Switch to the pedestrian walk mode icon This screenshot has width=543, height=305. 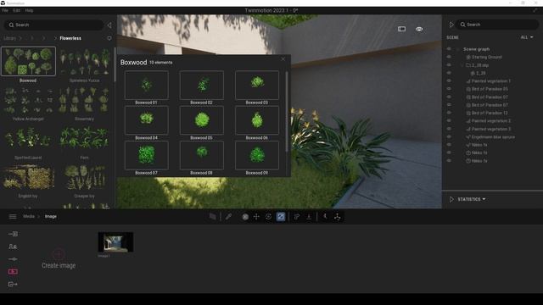325,217
